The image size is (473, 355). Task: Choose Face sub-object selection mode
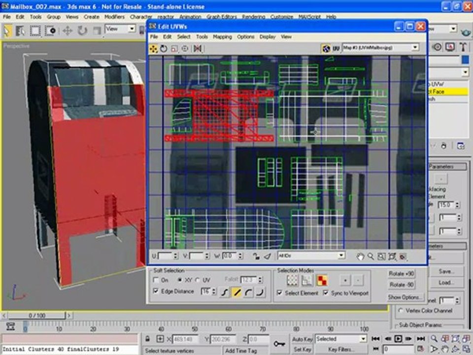tap(322, 281)
